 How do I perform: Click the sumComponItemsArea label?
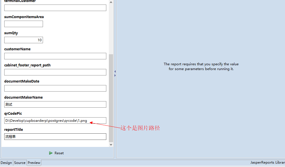click(x=24, y=17)
